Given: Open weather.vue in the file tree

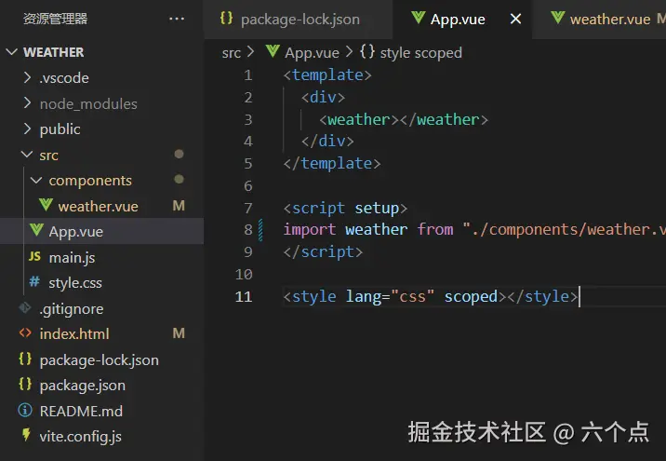Looking at the screenshot, I should (98, 206).
